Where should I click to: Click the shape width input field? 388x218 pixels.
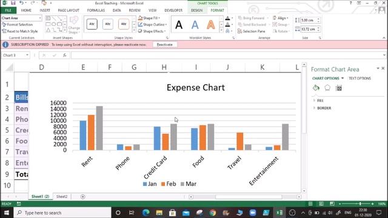(309, 29)
